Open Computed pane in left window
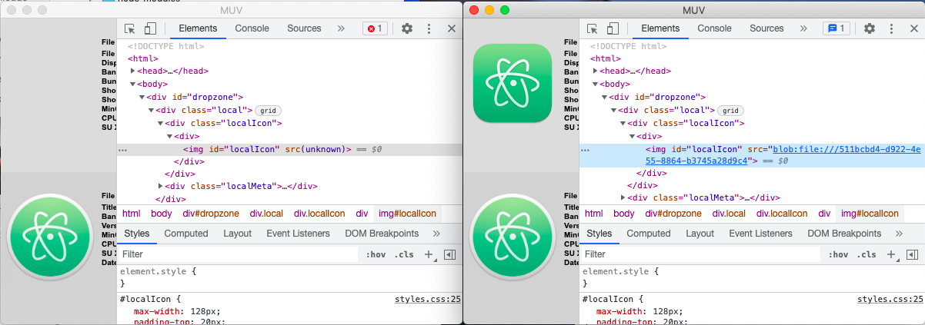925x325 pixels. tap(186, 234)
